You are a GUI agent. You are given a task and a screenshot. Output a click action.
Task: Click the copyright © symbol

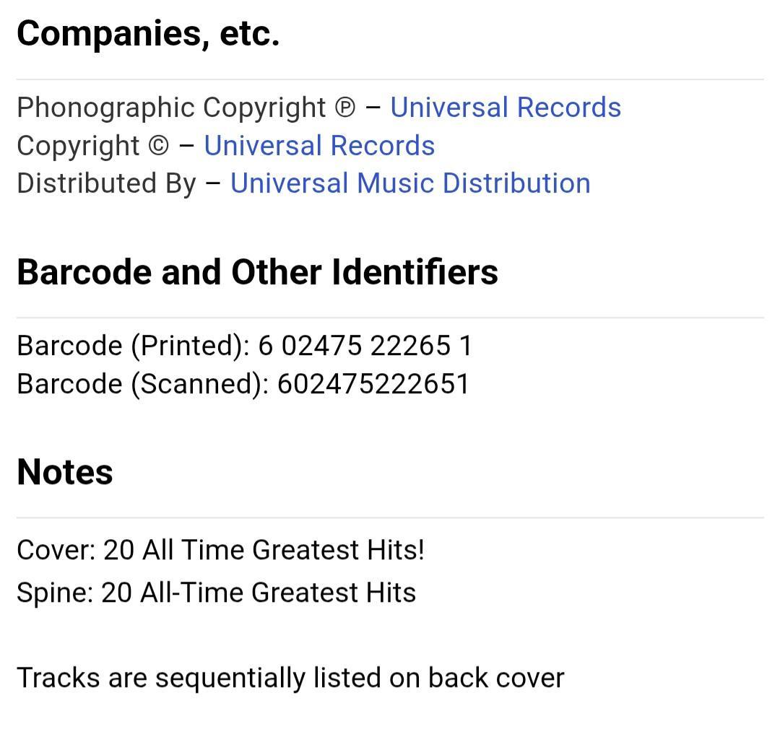[x=159, y=146]
